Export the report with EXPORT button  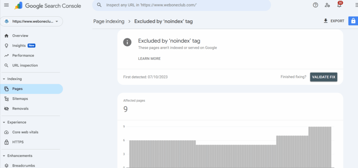334,21
